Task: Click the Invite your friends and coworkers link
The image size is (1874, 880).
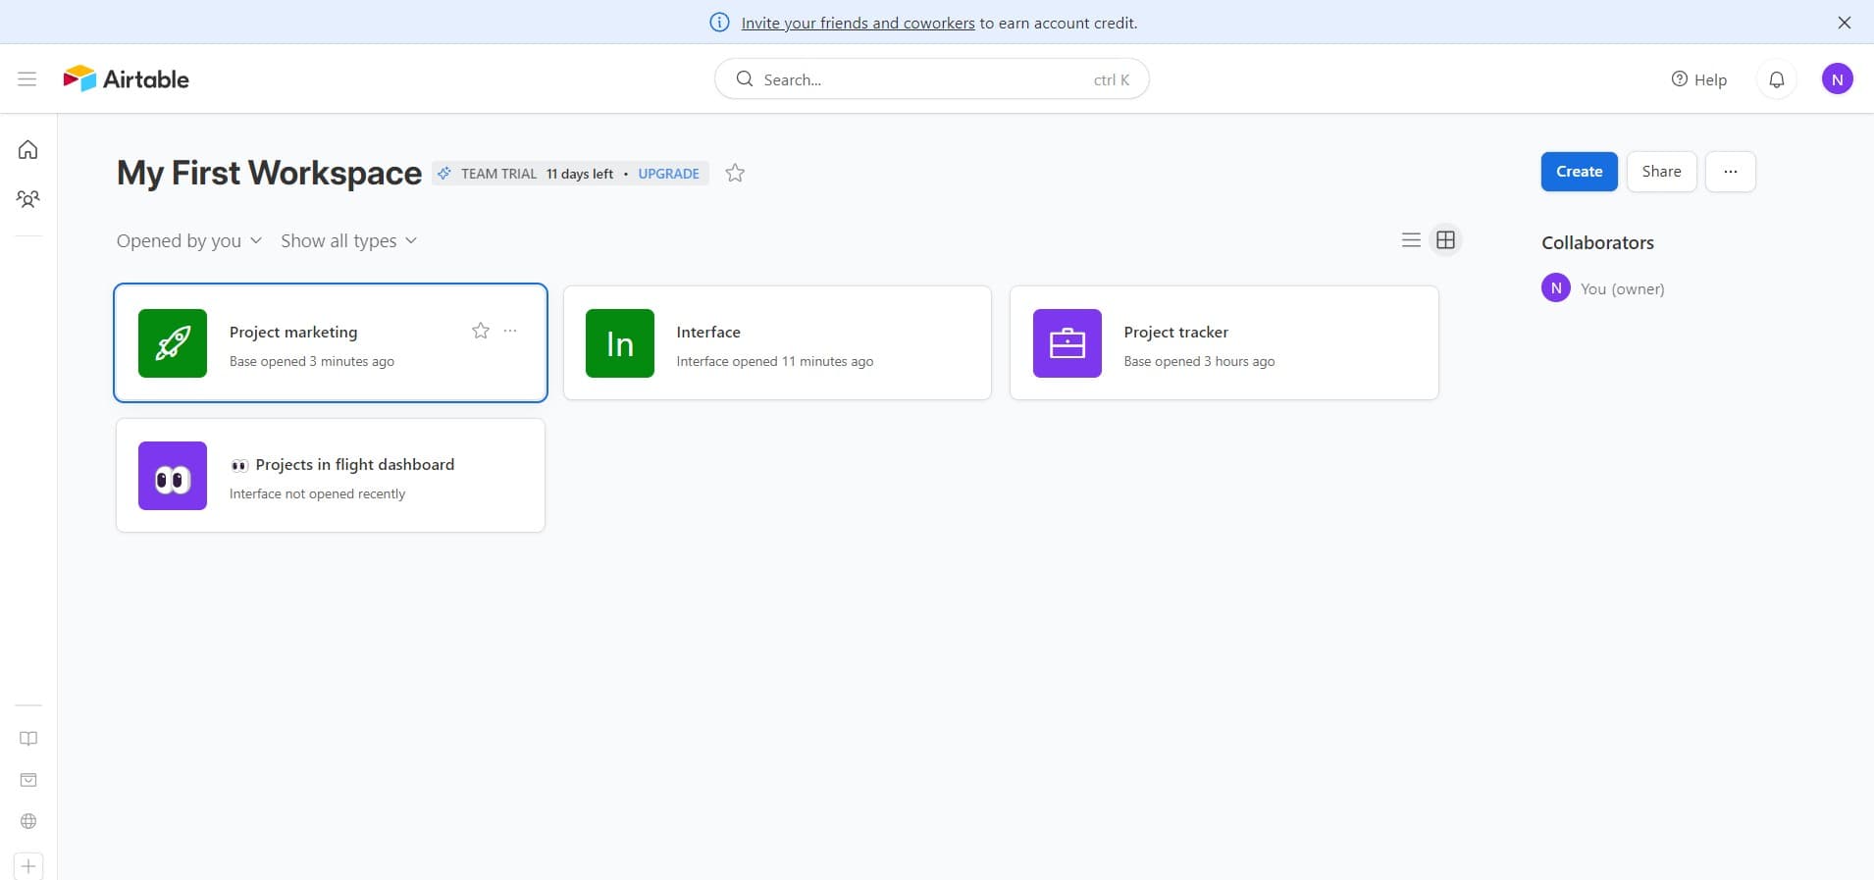Action: click(858, 23)
